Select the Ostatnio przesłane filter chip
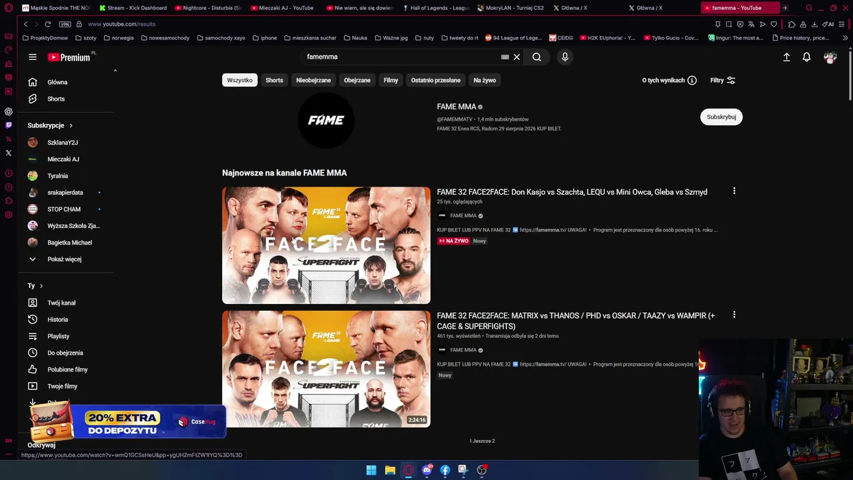Screen dimensions: 853x480 click(436, 80)
